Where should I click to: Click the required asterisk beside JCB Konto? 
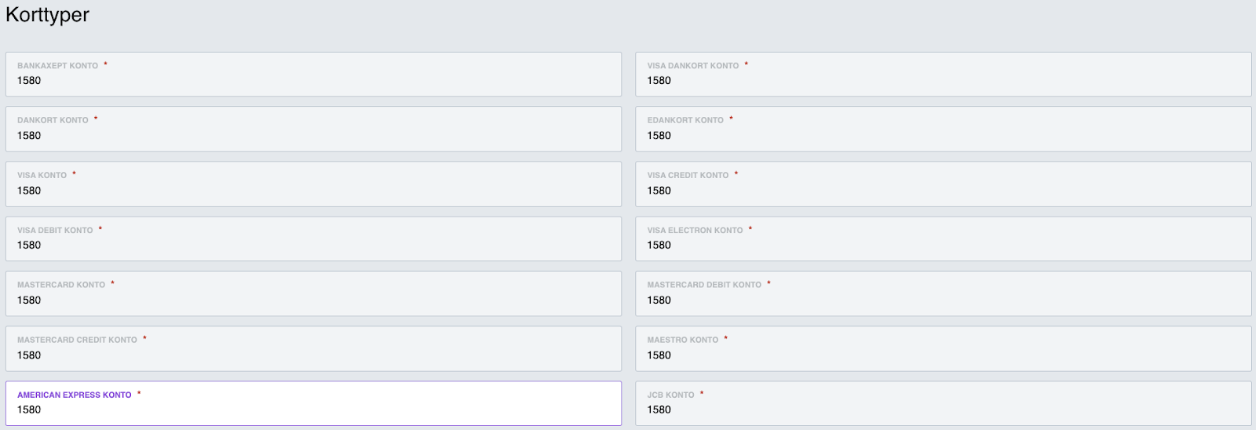click(702, 394)
